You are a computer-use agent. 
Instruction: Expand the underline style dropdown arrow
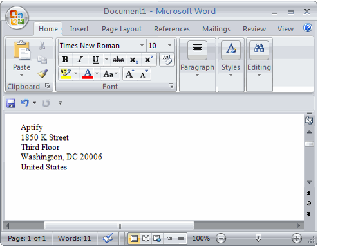[106, 59]
